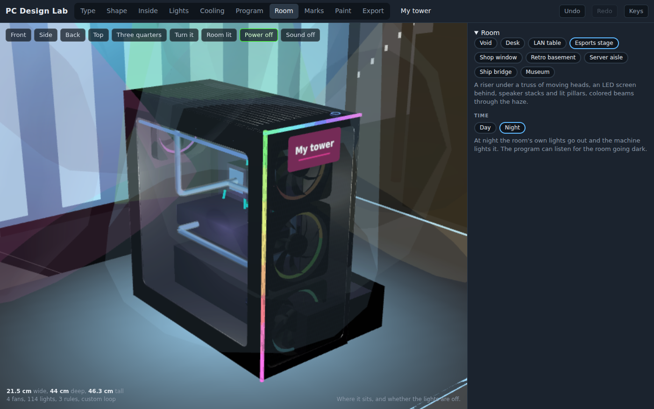Edit the design name 'My tower'
Screen dimensions: 654x409
[x=416, y=11]
